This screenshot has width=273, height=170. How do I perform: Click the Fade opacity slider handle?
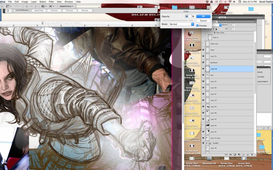[188, 20]
